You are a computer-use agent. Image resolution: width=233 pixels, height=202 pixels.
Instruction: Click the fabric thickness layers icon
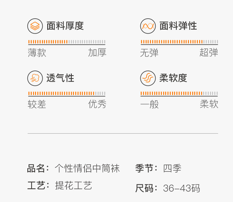point(35,26)
